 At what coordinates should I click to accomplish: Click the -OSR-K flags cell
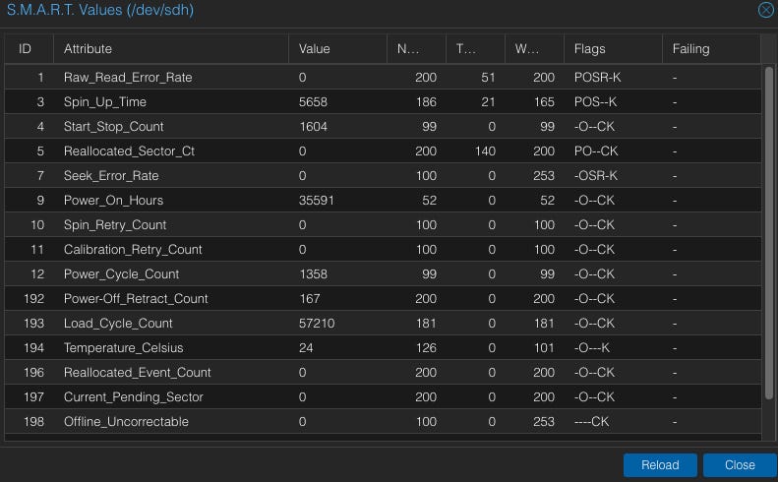pyautogui.click(x=595, y=176)
